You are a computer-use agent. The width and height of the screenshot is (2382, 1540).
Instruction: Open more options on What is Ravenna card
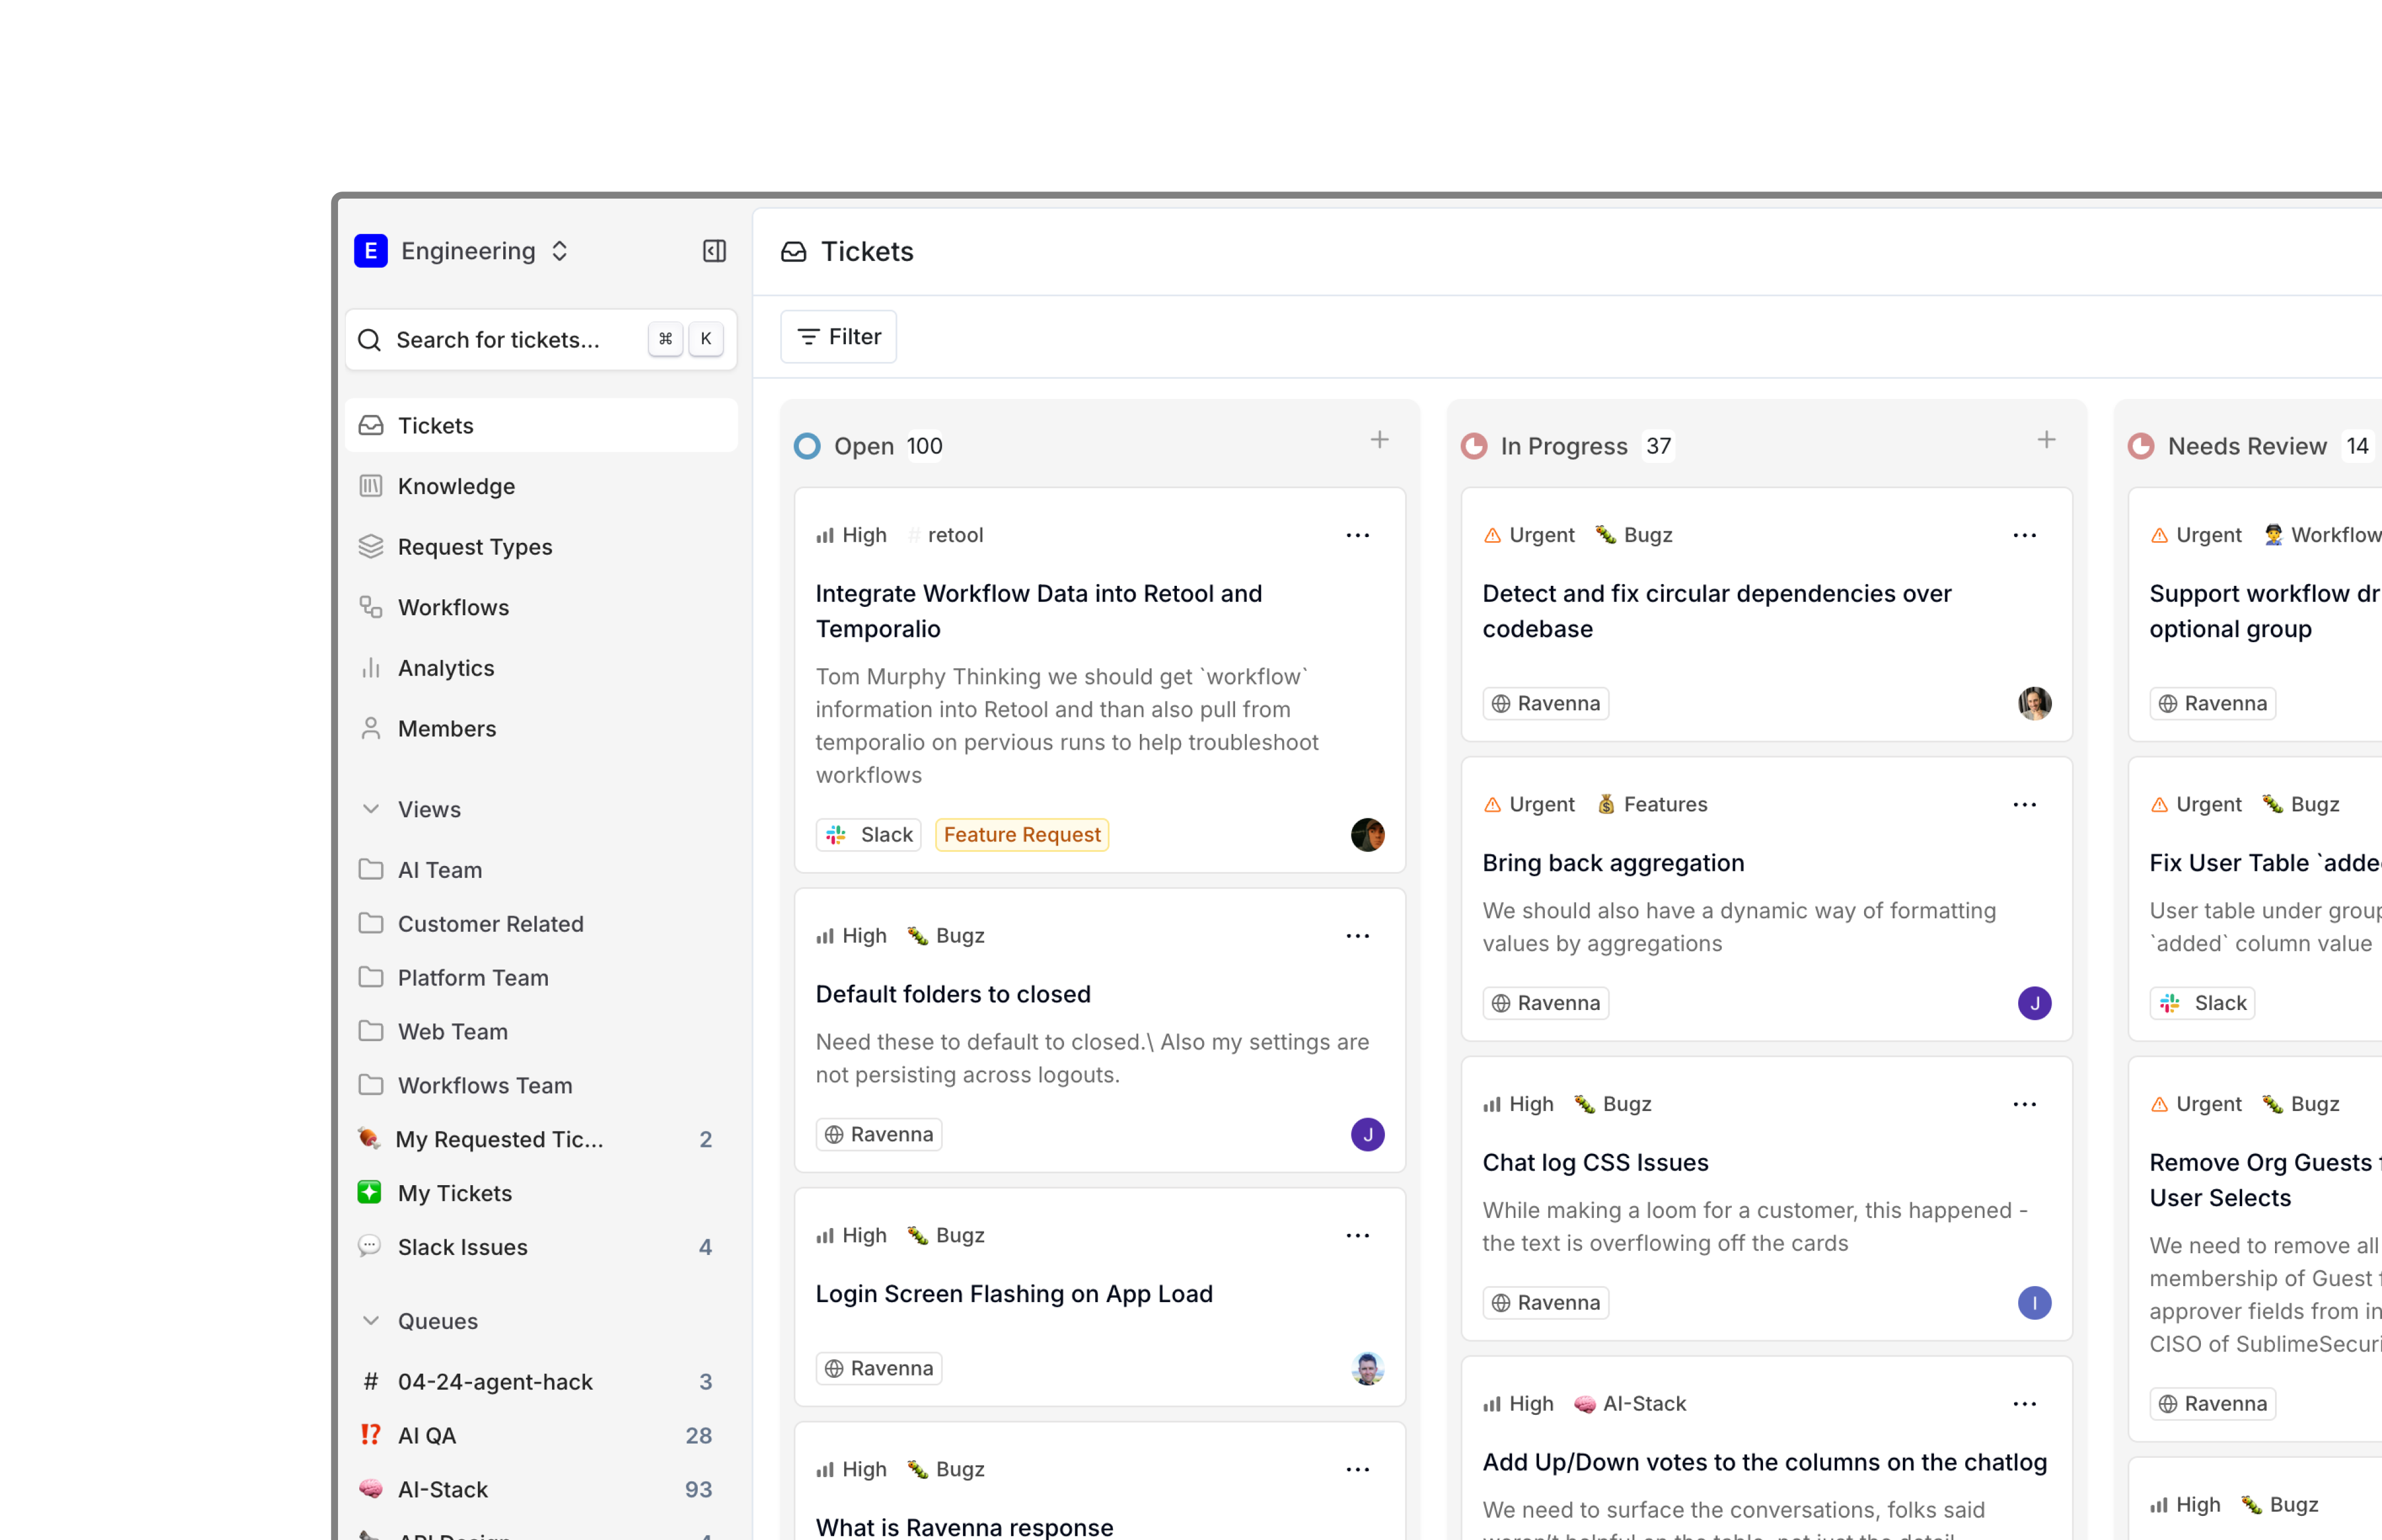tap(1357, 1470)
